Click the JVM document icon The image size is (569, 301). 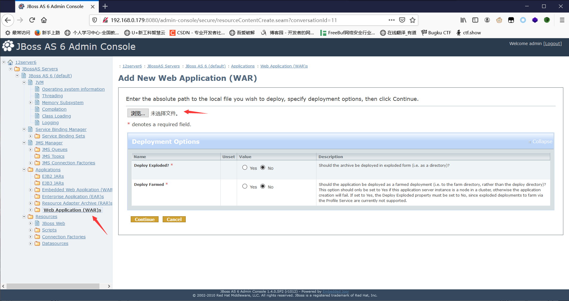pos(30,82)
